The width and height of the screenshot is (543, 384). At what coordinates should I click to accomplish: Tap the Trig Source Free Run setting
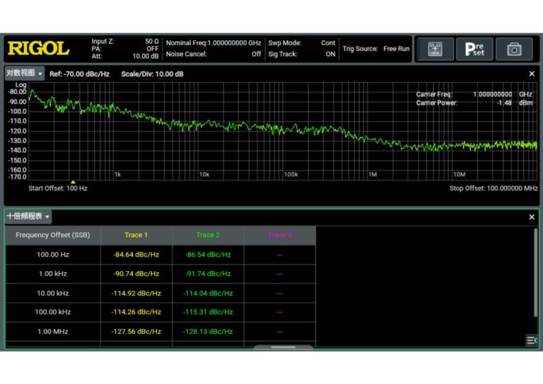tap(376, 49)
